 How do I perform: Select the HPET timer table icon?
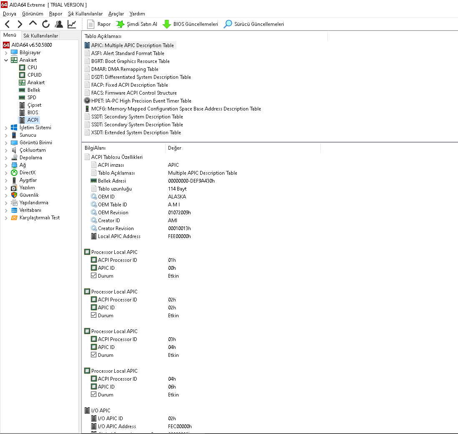[87, 101]
